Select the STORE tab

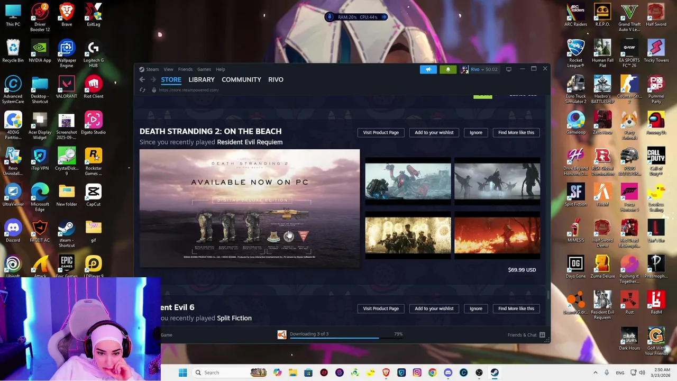(171, 79)
